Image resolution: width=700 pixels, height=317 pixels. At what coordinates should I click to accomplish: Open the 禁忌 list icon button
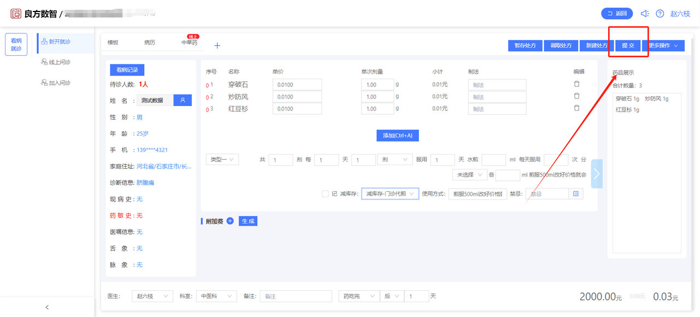[575, 193]
